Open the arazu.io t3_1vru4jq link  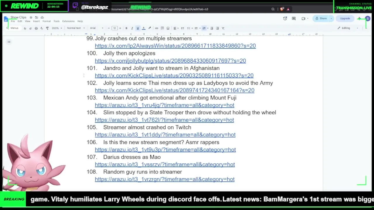click(x=165, y=105)
